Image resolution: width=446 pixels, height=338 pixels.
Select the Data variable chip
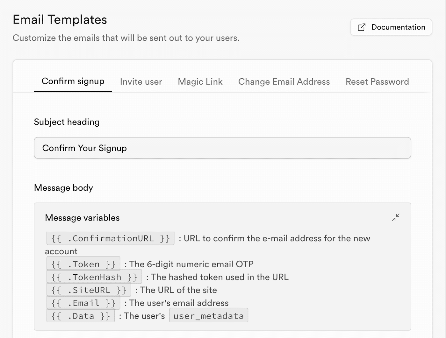(81, 315)
